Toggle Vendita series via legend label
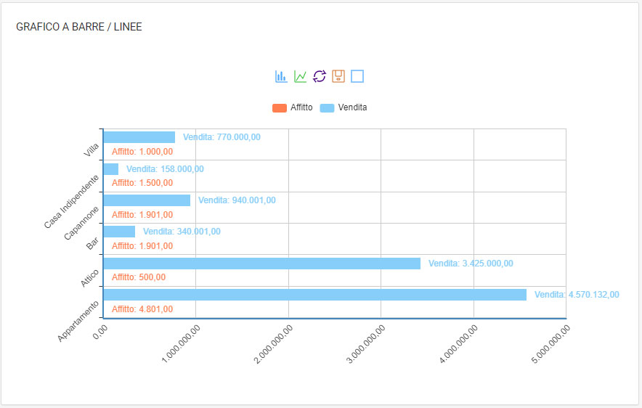The width and height of the screenshot is (642, 408). coord(352,107)
